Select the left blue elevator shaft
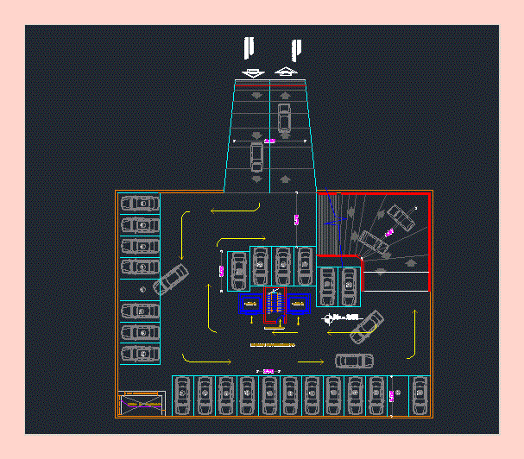The image size is (524, 459). (x=250, y=304)
